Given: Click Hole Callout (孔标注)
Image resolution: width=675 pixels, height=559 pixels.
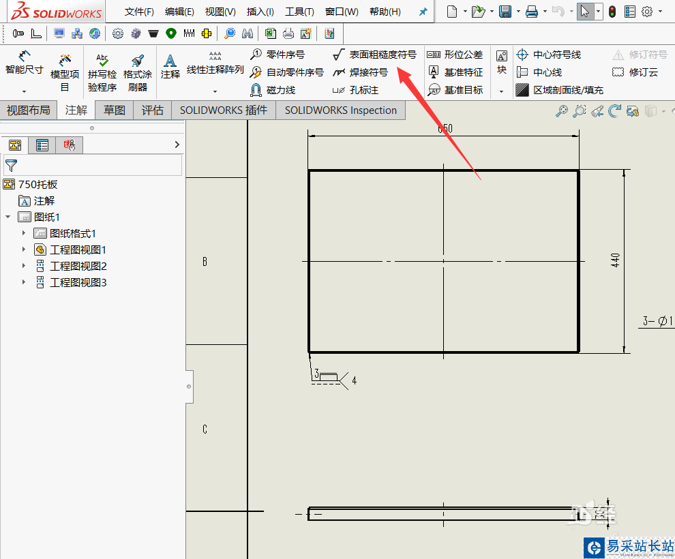Looking at the screenshot, I should [x=356, y=90].
